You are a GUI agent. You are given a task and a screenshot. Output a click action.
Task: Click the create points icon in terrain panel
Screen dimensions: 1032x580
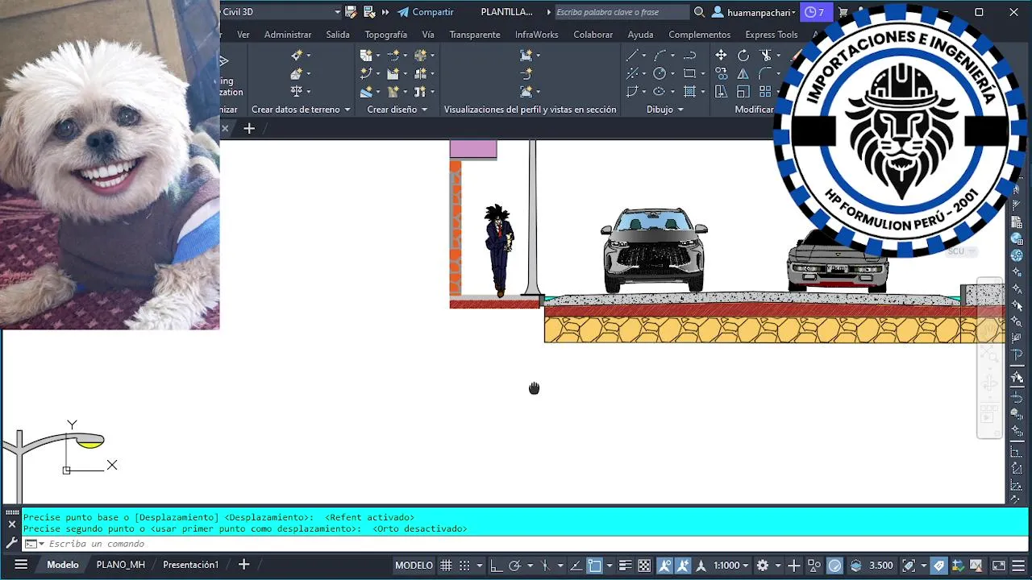tap(296, 55)
